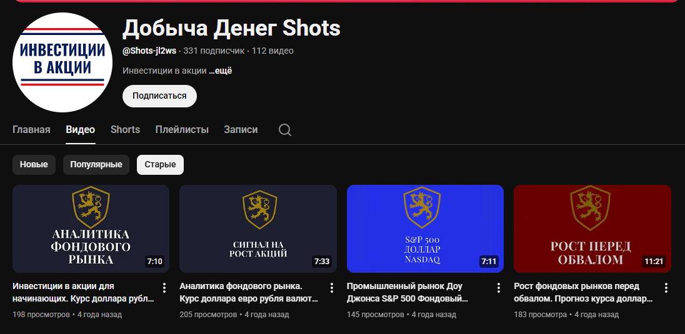Click the channel search magnifier icon
This screenshot has width=685, height=334.
[x=285, y=130]
